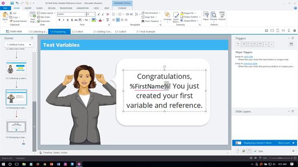Switch to the DESIGN ribbon tab
The image size is (298, 167).
52,8
